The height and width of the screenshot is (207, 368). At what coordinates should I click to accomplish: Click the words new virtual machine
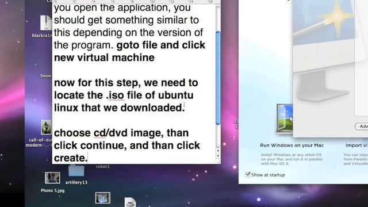(104, 57)
